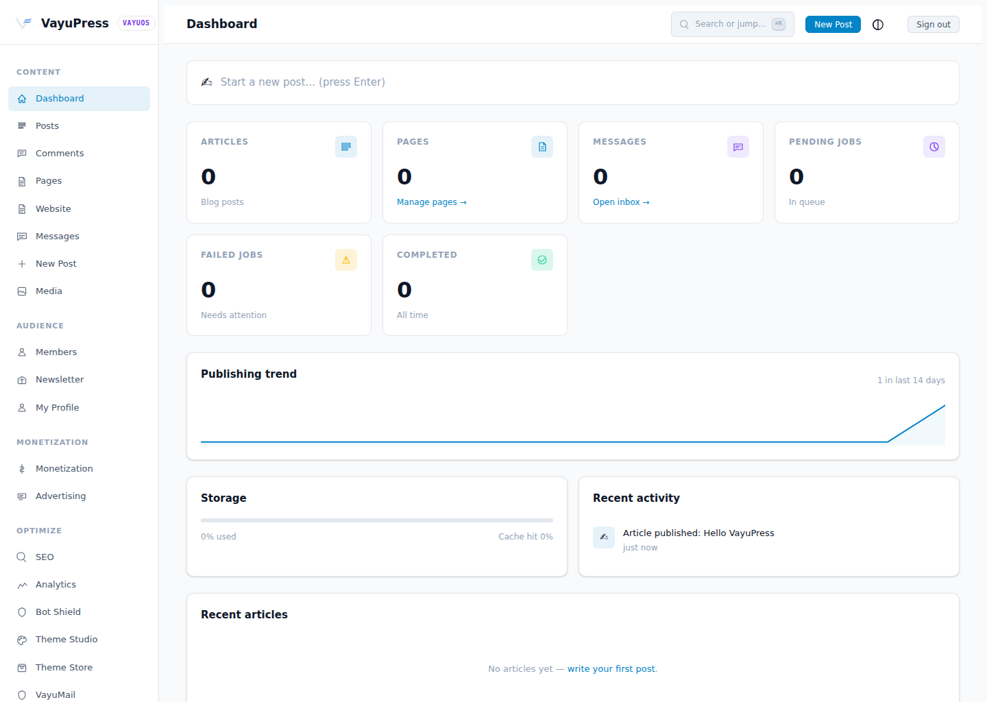
Task: Click the My Profile person icon
Action: (x=22, y=408)
